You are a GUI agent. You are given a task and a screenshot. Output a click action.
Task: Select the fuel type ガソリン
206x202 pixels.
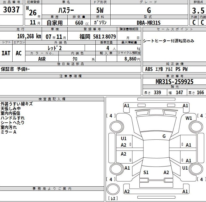coord(100,22)
